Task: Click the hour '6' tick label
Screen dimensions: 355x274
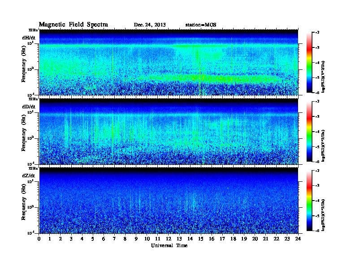Action: [104, 239]
